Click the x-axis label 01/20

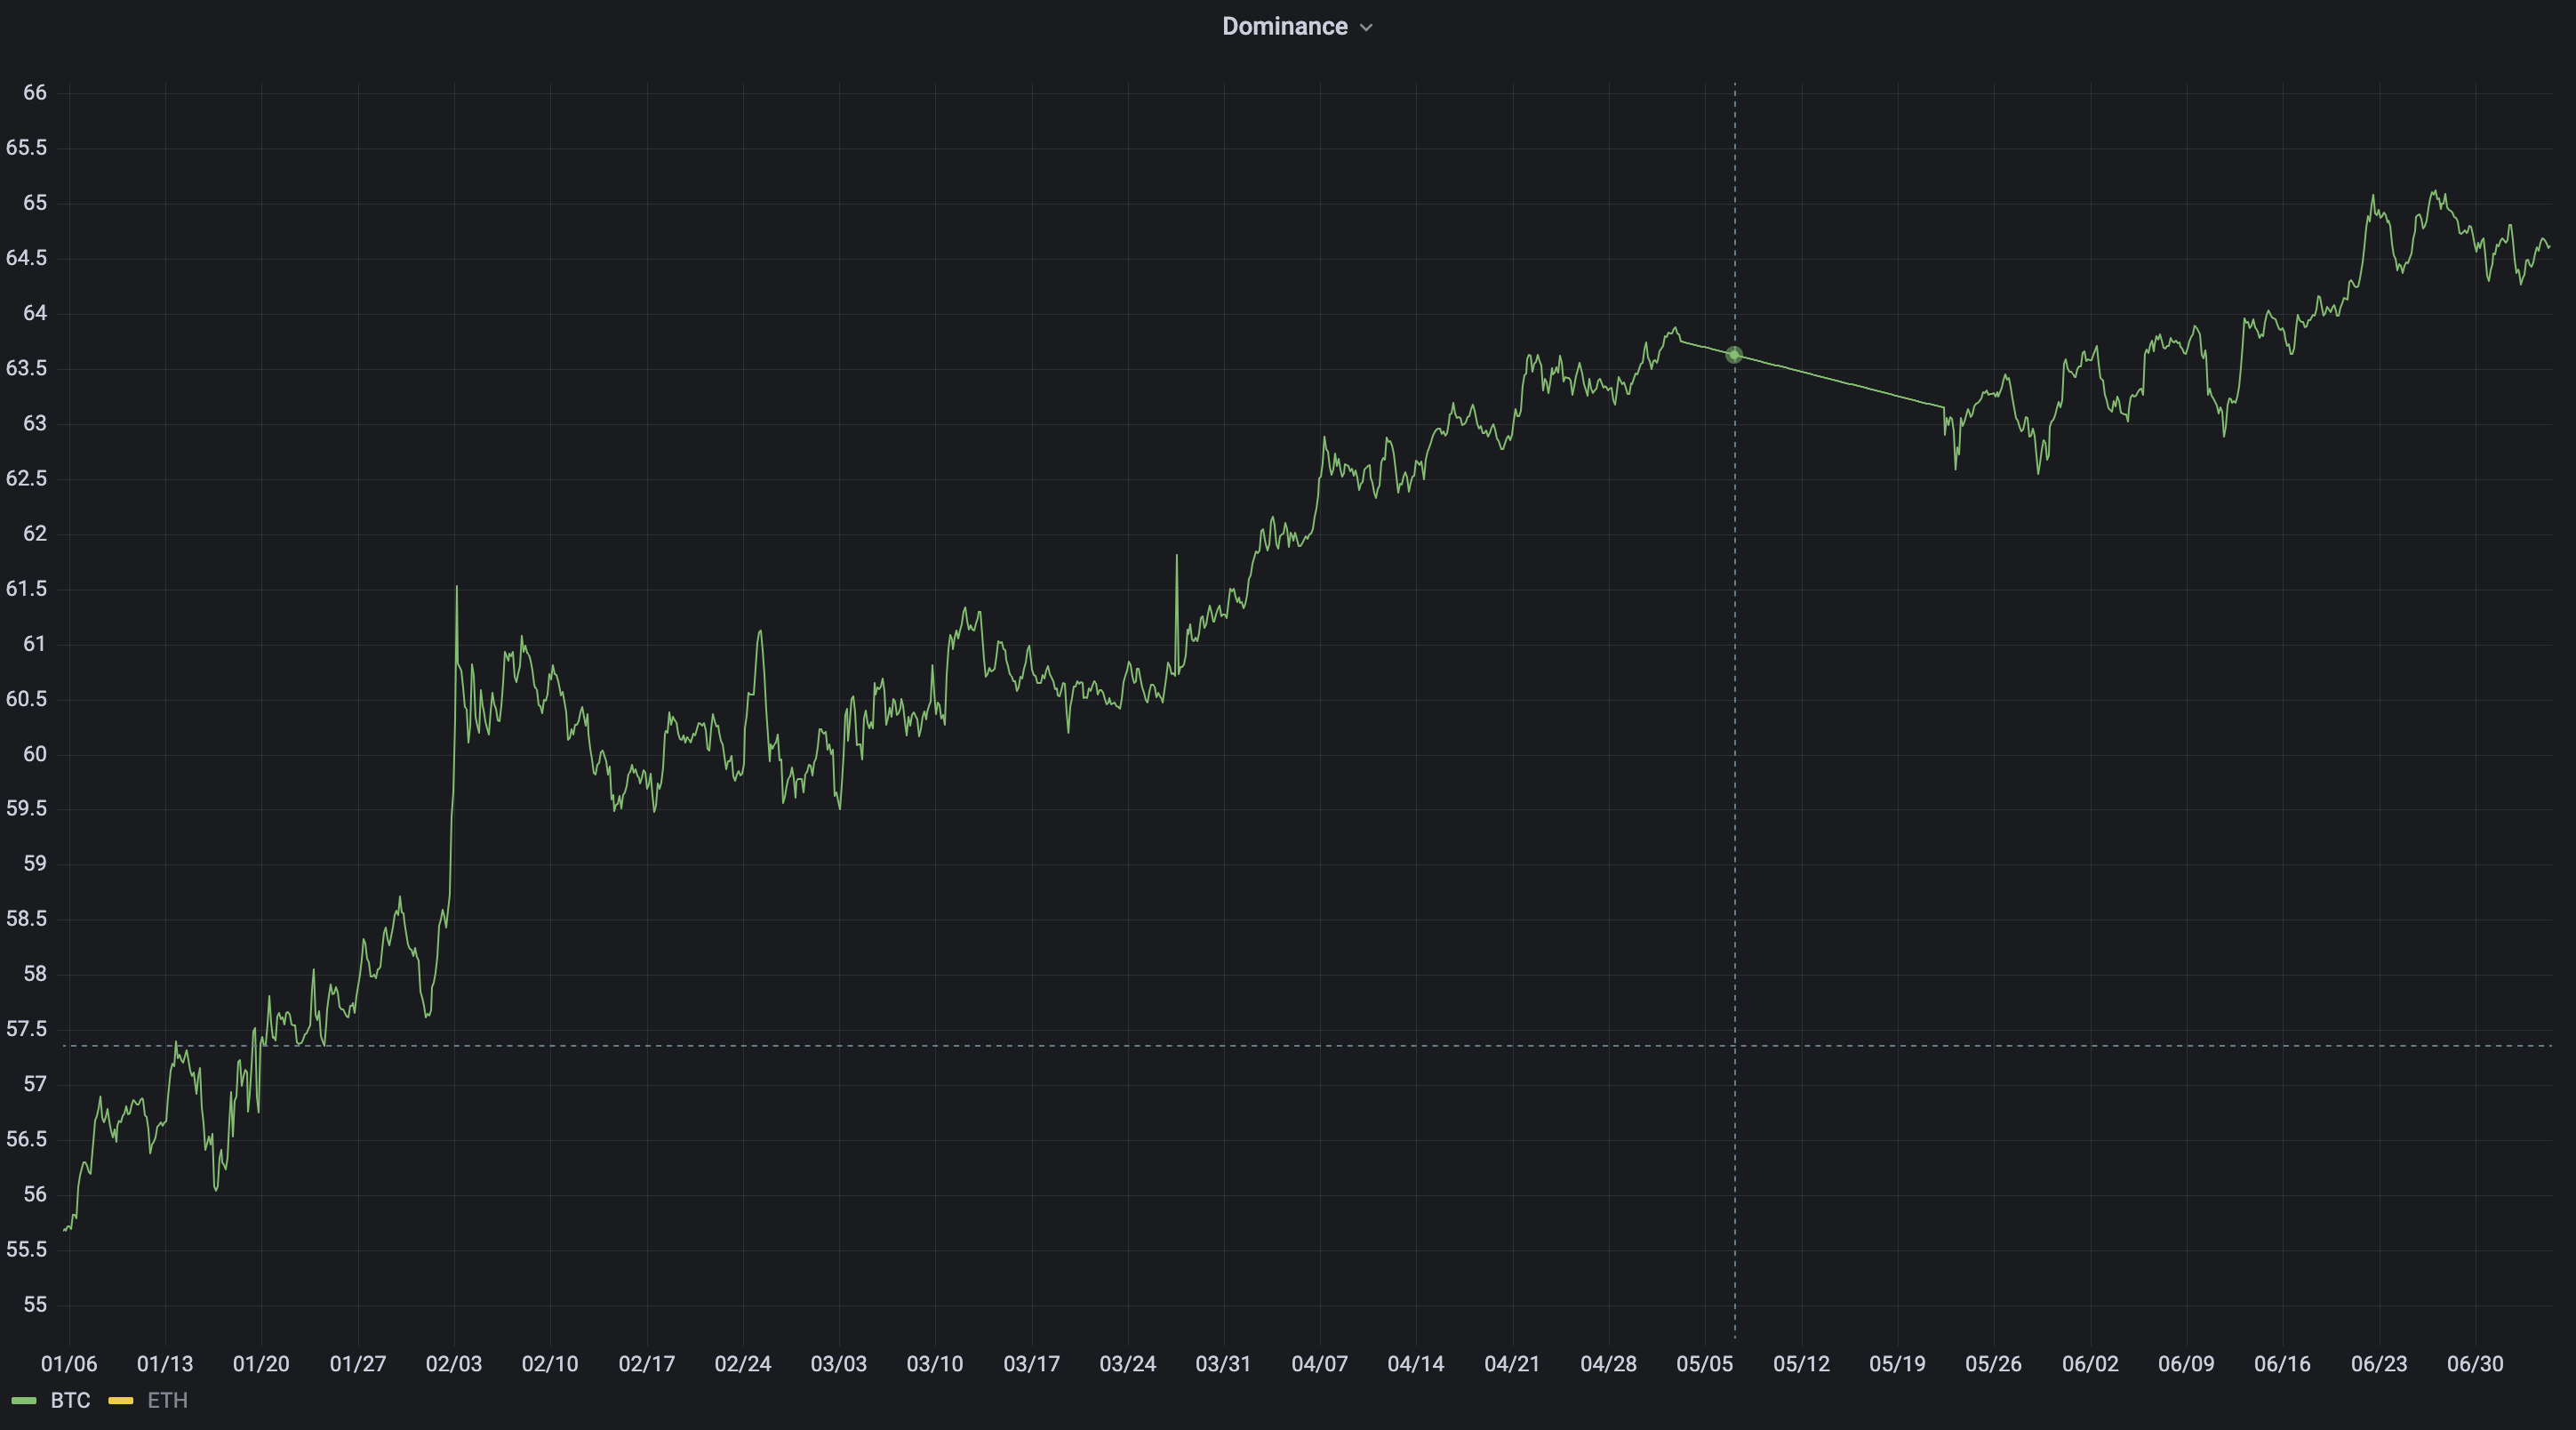pos(261,1364)
